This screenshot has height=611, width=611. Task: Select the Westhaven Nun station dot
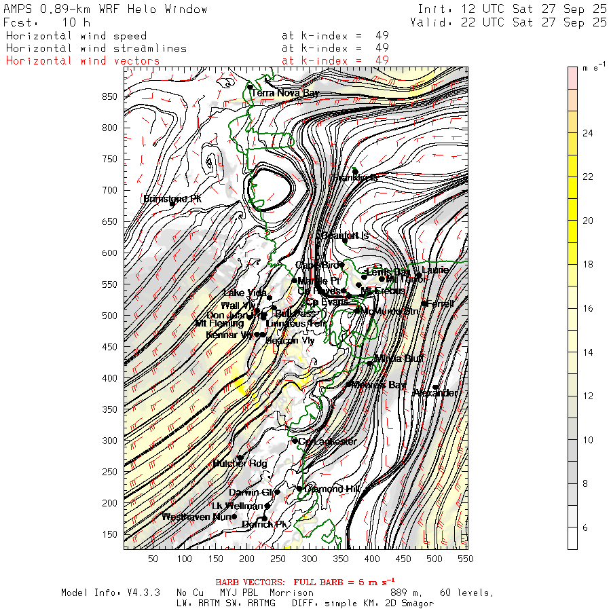pyautogui.click(x=234, y=517)
